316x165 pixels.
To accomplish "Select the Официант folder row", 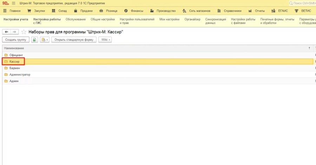I will click(x=158, y=55).
